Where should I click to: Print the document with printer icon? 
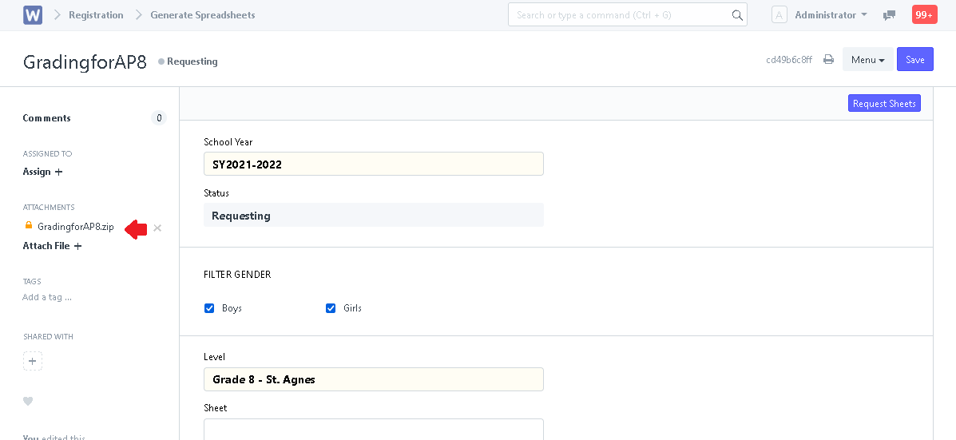828,59
